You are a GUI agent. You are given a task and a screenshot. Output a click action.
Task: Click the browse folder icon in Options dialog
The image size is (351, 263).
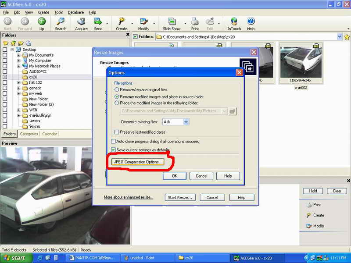click(233, 111)
